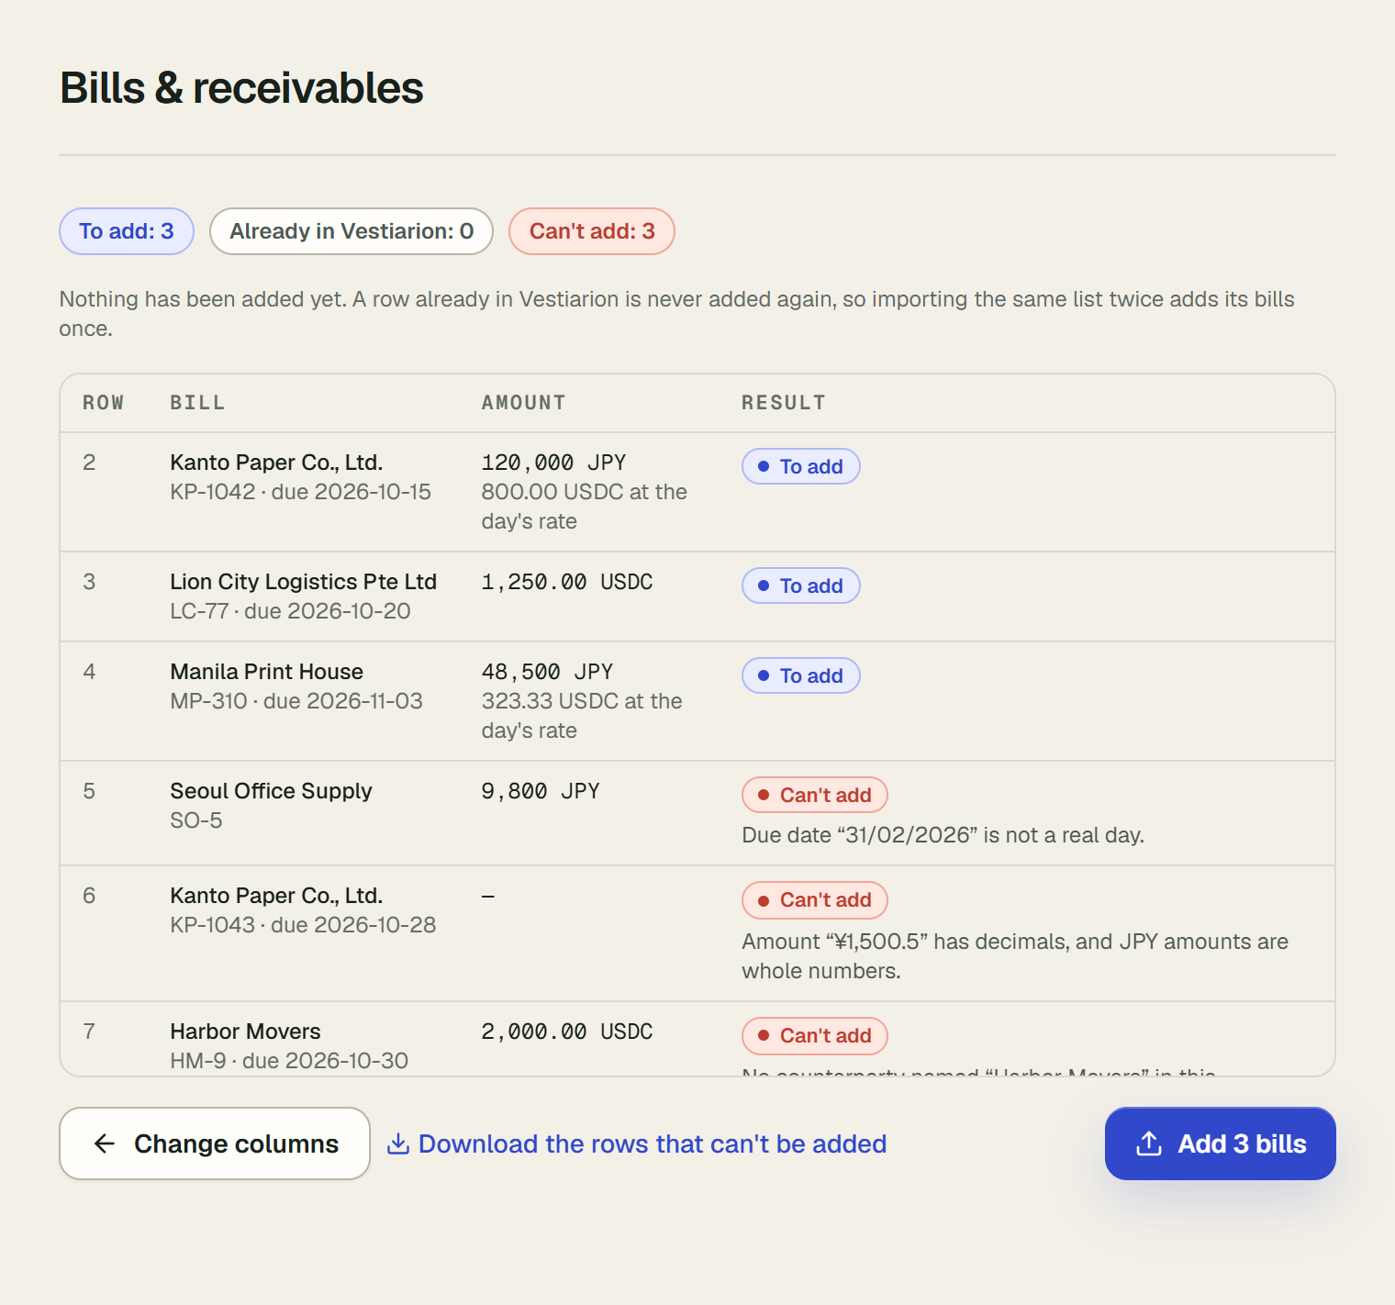Select the Manila Print House bill name
Screen dimensions: 1395x1305
pyautogui.click(x=267, y=672)
